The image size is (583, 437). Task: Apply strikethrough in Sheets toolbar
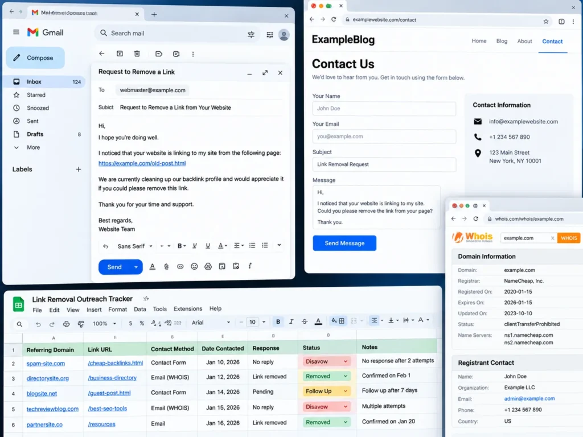point(305,322)
